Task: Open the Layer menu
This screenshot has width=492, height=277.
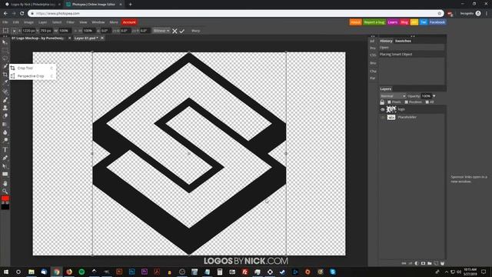Action: point(43,22)
